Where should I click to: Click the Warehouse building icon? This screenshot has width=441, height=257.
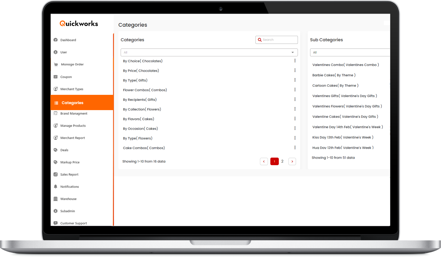coord(56,199)
